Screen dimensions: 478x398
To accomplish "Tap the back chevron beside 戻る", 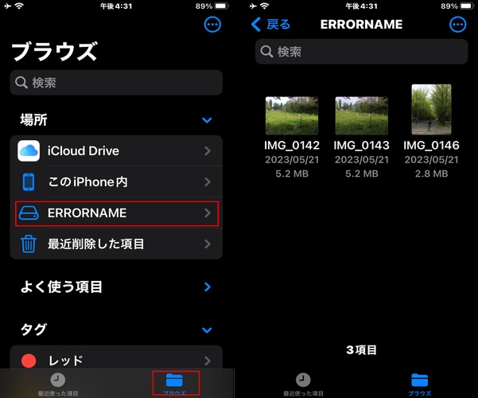I will 256,25.
